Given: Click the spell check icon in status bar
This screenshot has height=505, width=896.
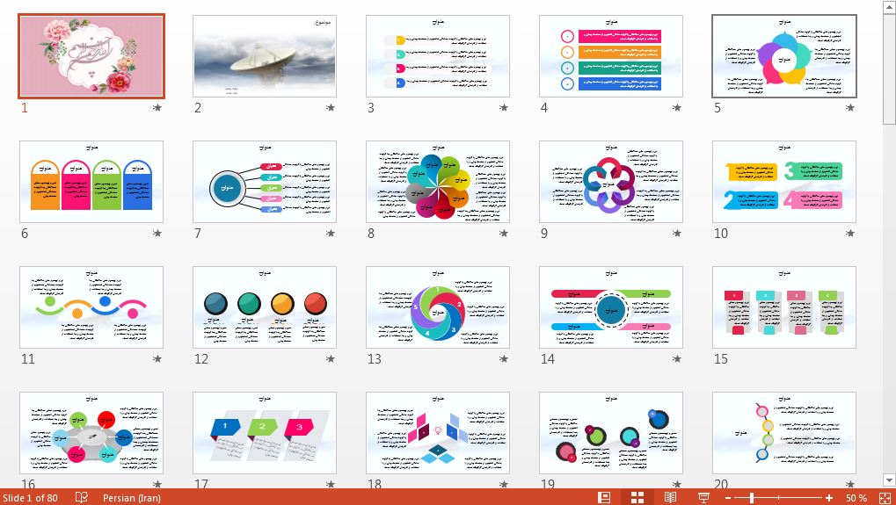Looking at the screenshot, I should point(82,498).
